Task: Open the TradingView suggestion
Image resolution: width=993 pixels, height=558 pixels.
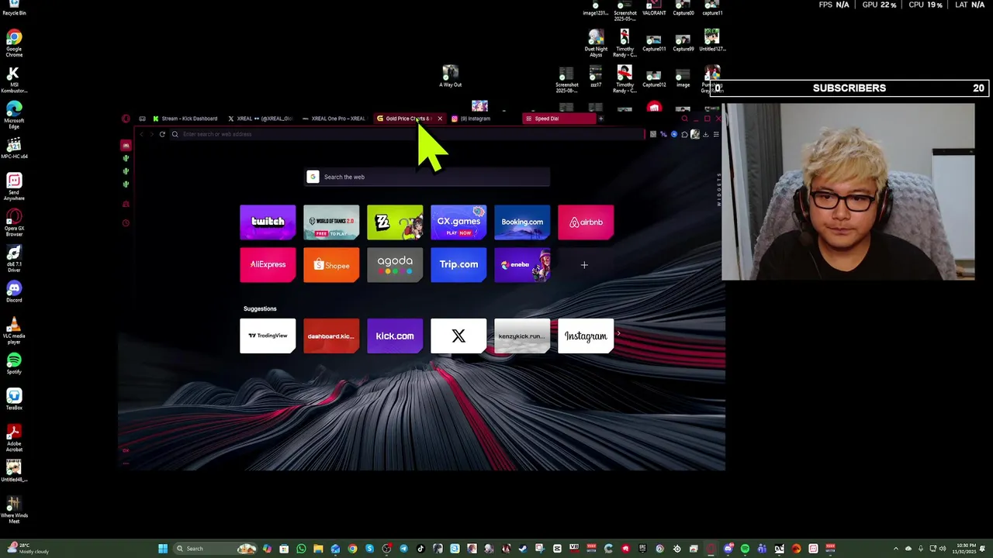Action: [x=268, y=336]
